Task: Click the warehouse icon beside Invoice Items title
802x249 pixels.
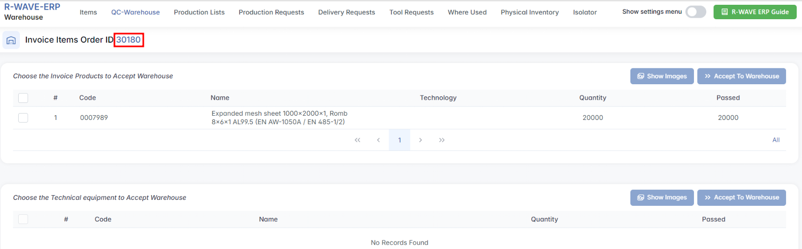Action: coord(11,40)
